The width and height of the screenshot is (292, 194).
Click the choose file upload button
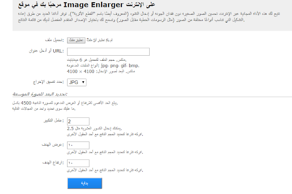[76, 40]
